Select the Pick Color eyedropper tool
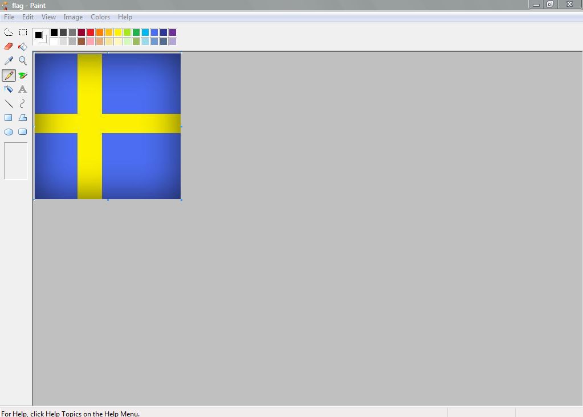583x417 pixels. pyautogui.click(x=9, y=61)
